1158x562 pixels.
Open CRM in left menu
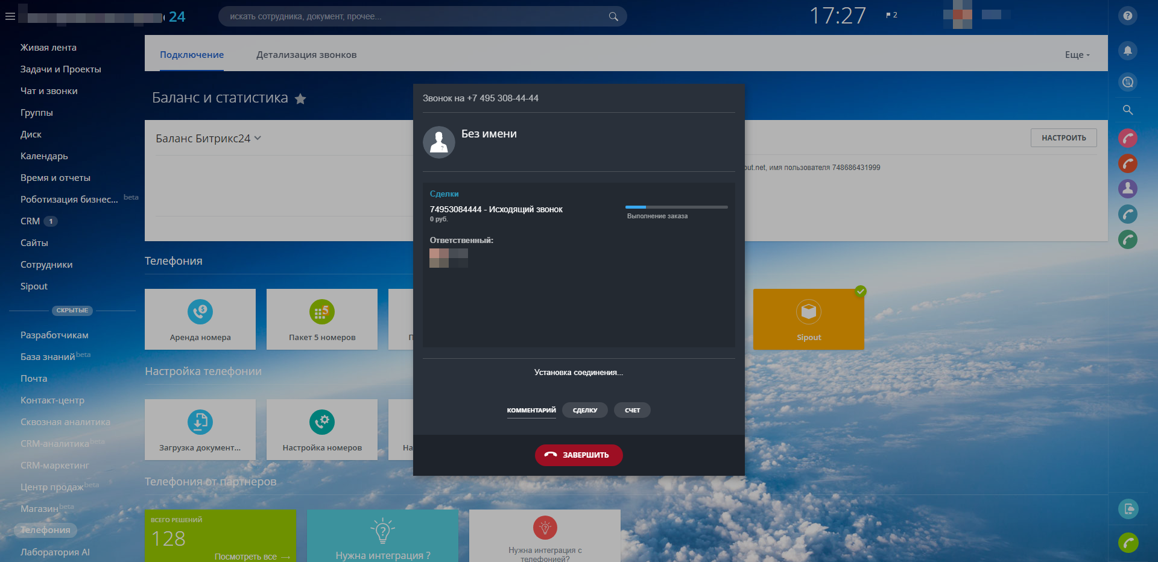pyautogui.click(x=30, y=221)
